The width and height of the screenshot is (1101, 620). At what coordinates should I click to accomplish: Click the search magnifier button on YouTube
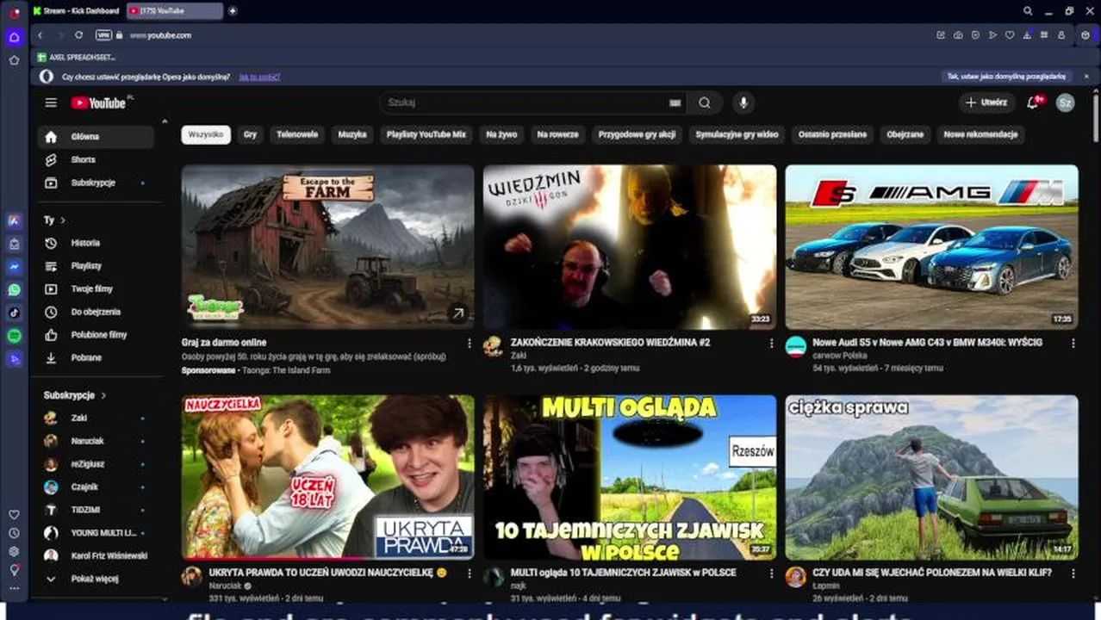coord(705,102)
